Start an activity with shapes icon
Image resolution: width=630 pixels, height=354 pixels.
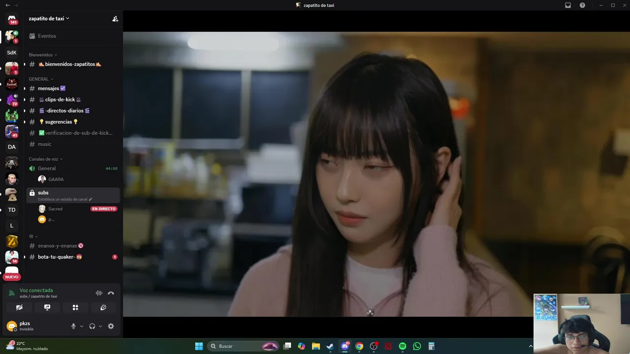(75, 307)
